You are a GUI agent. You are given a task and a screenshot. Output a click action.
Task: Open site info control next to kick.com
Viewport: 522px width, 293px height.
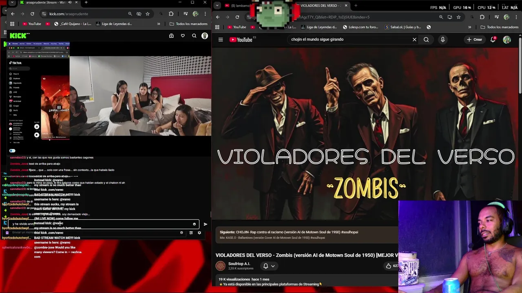pyautogui.click(x=44, y=14)
